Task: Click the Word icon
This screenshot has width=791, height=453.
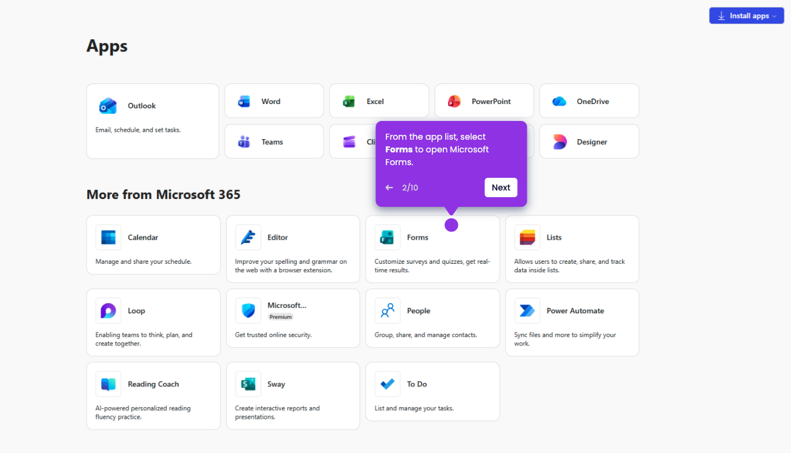Action: click(x=244, y=102)
